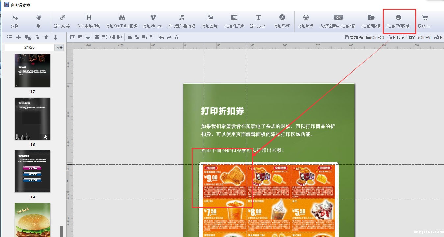Open the 购物车 shopping cart tool

[424, 21]
